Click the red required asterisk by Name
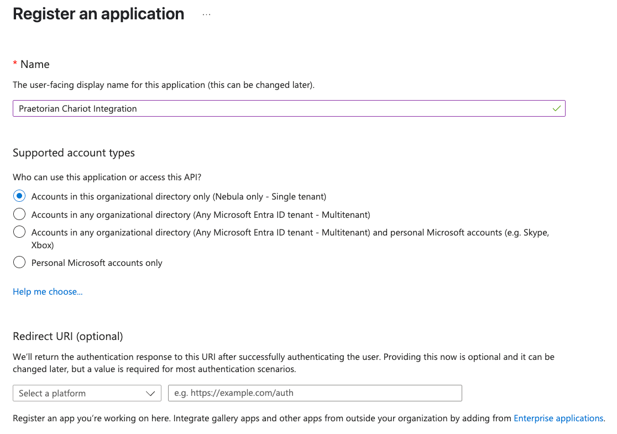The image size is (617, 434). pos(15,64)
